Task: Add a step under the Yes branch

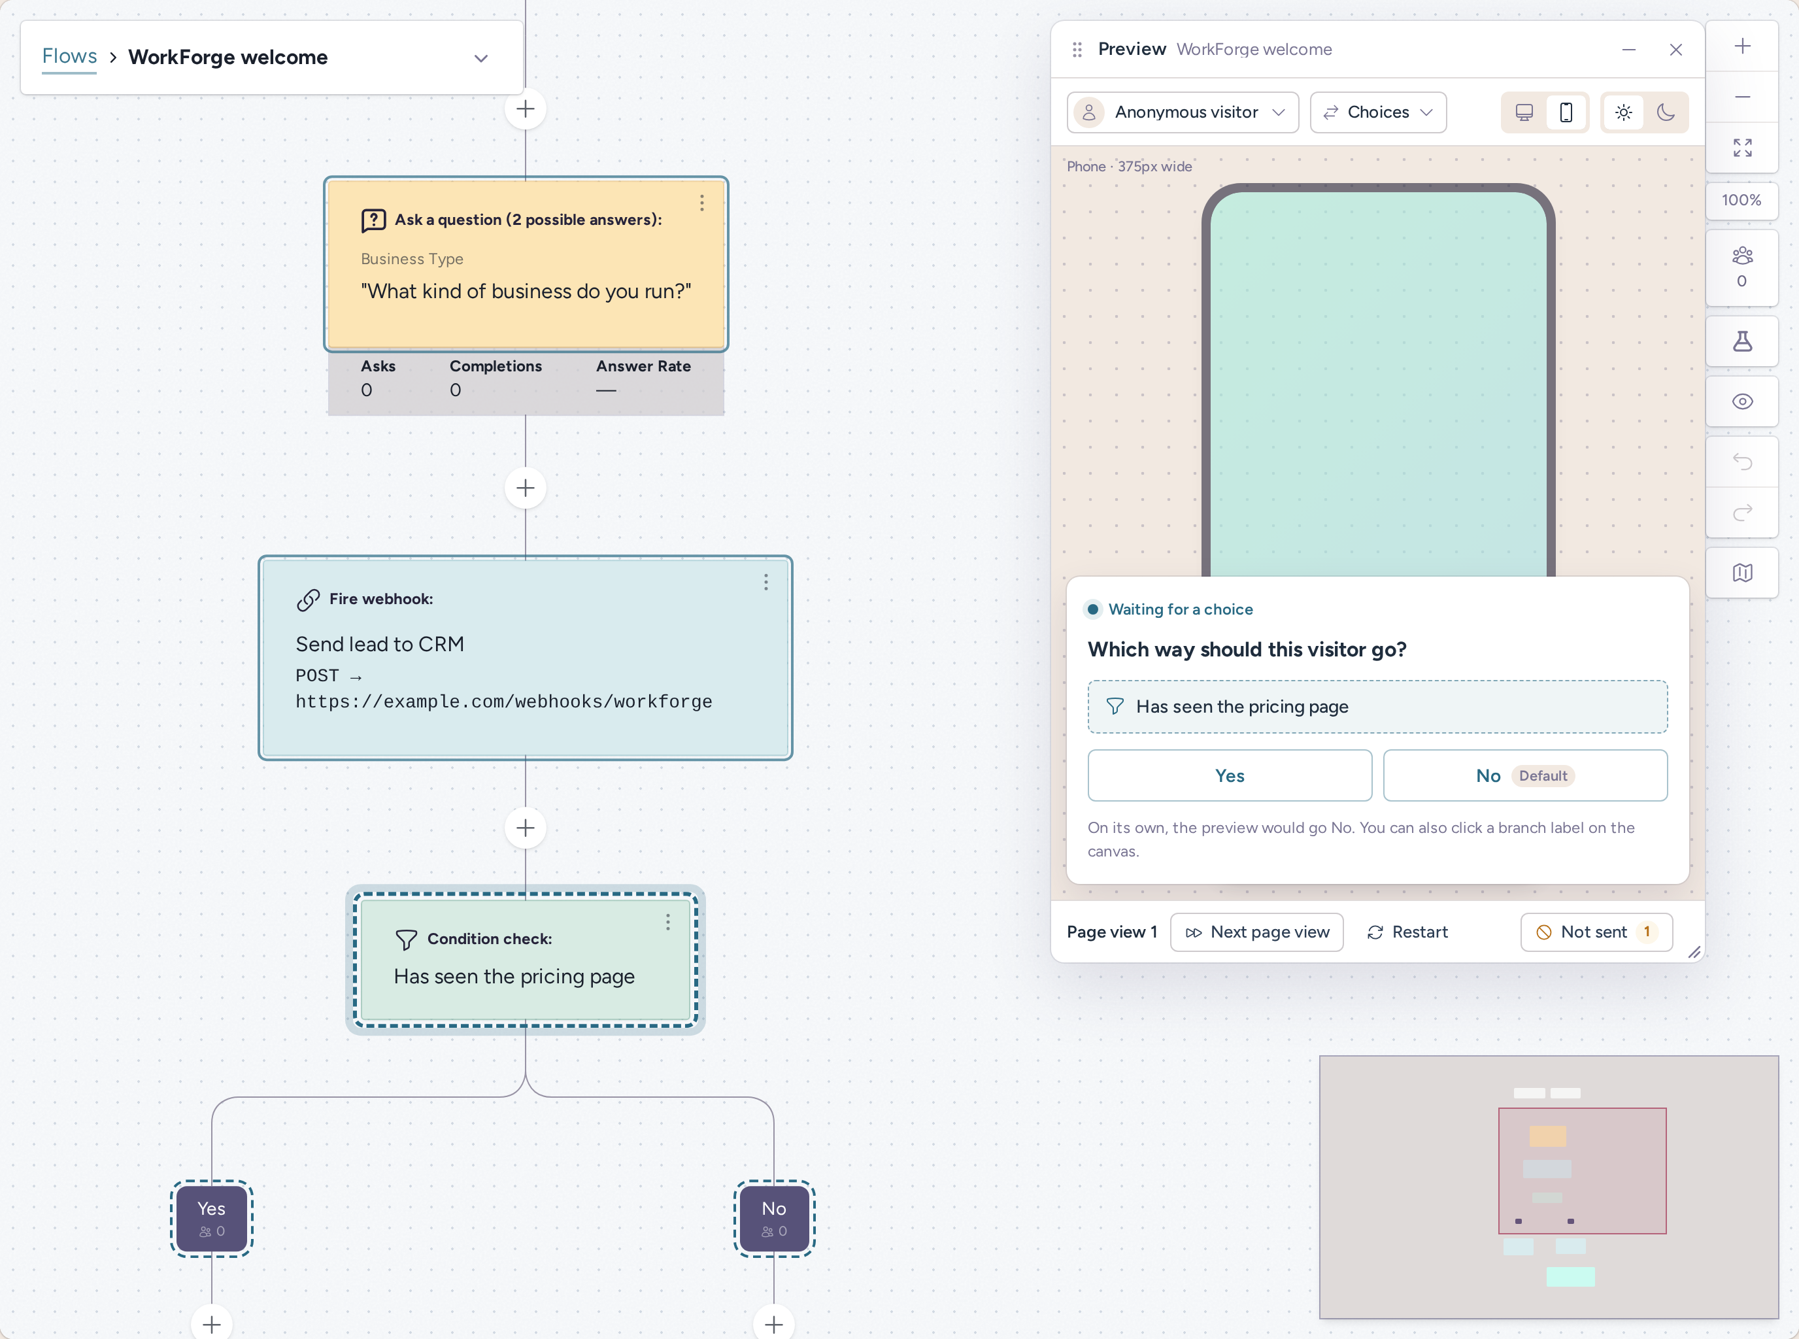Action: [x=212, y=1325]
